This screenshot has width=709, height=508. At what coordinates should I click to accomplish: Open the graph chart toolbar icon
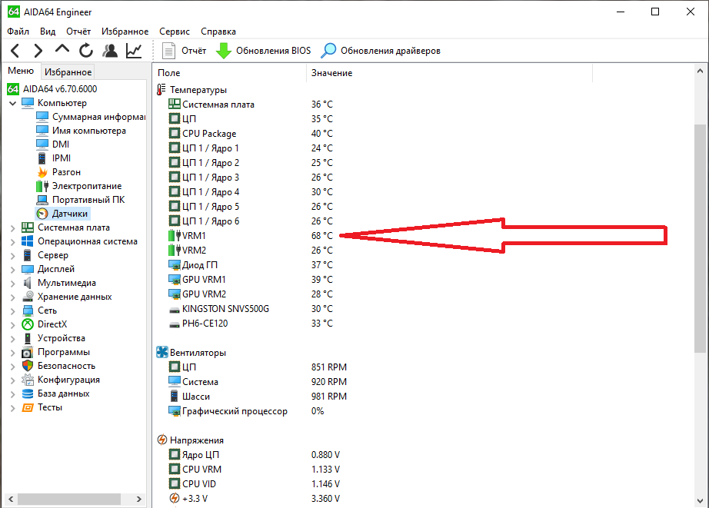tap(134, 51)
